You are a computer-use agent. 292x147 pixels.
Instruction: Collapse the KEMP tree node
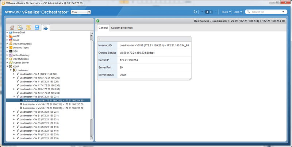(7, 66)
